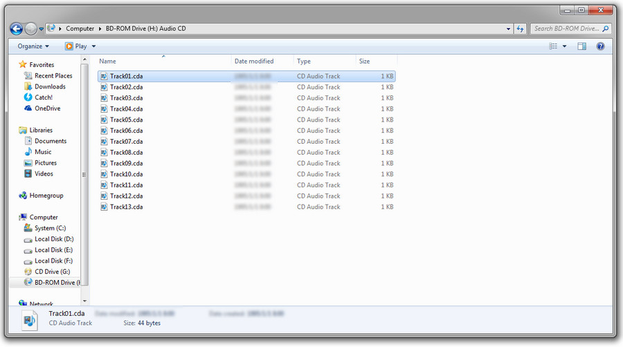Open OneDrive from the Favorites list
Viewport: 623px width, 347px height.
(x=47, y=109)
